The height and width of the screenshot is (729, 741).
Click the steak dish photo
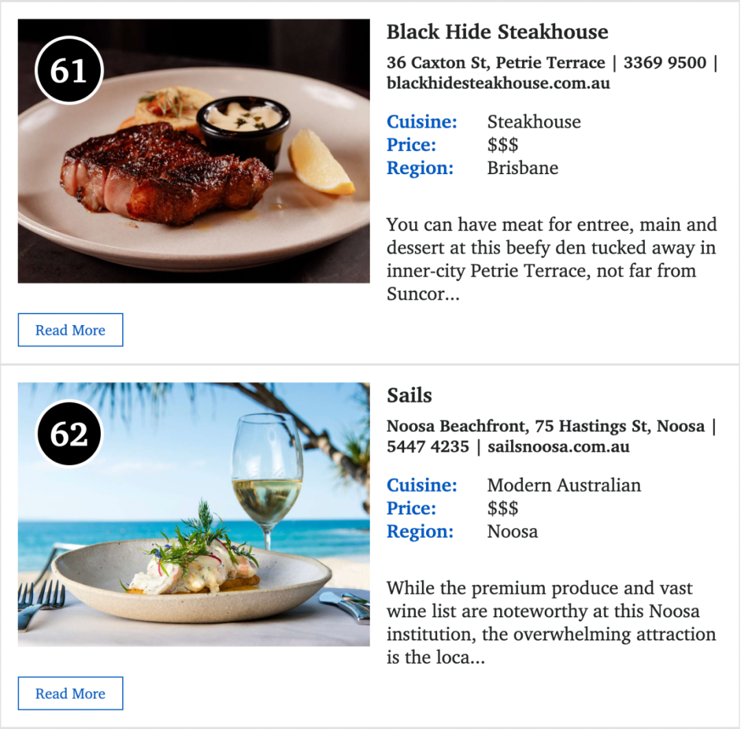point(193,151)
